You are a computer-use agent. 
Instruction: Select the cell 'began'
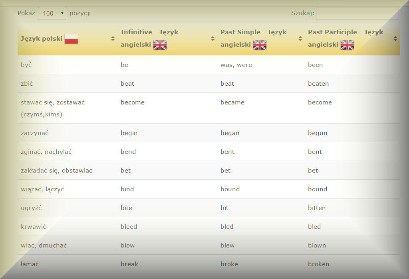tap(261, 133)
